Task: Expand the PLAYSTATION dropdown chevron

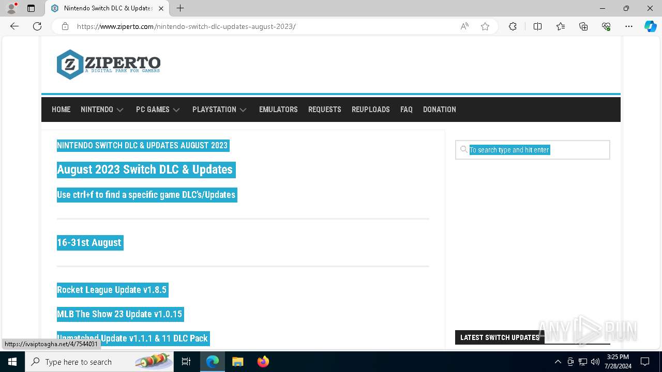Action: (x=243, y=110)
